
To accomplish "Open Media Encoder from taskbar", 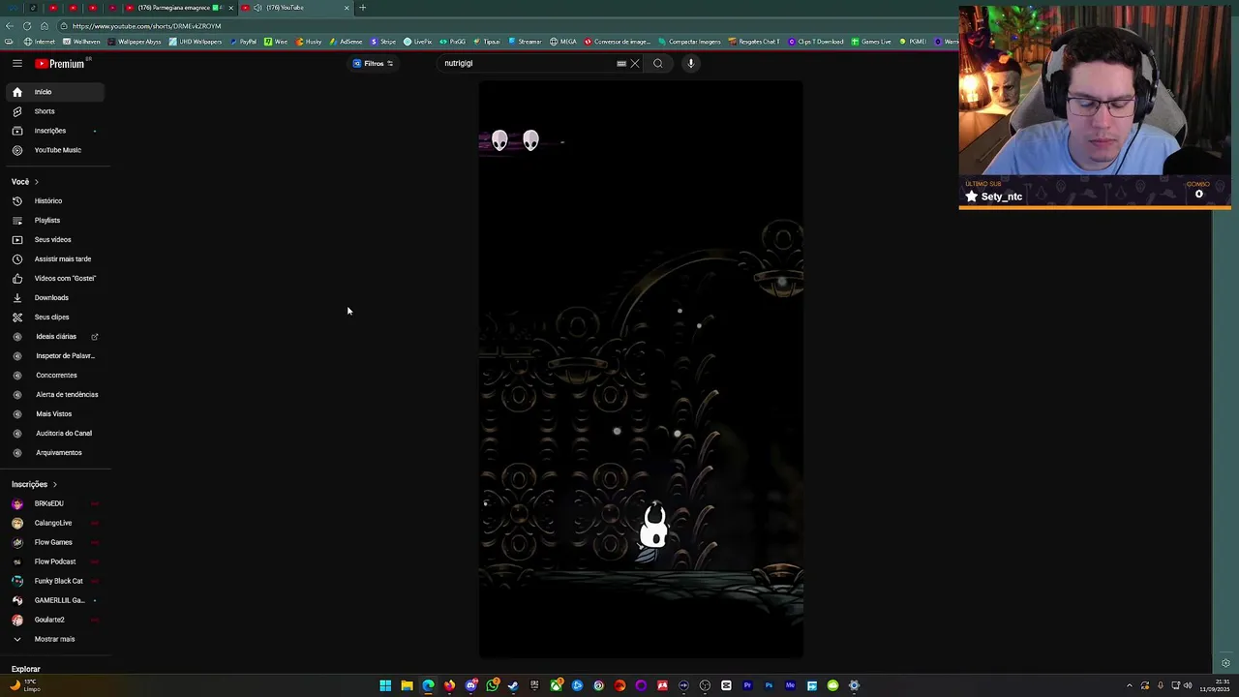I will [790, 685].
